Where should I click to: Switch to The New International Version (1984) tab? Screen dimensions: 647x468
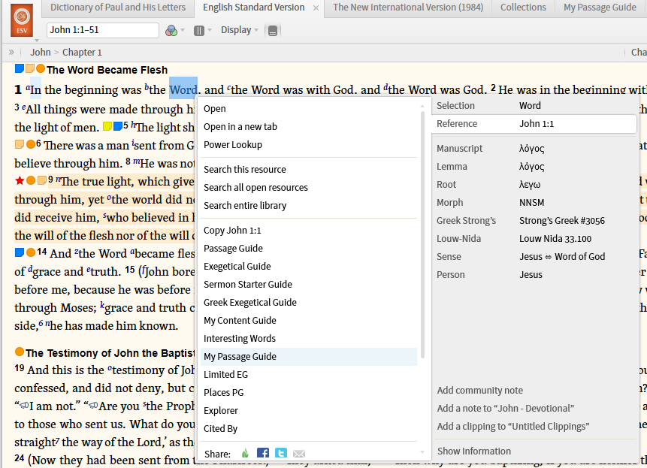(408, 8)
